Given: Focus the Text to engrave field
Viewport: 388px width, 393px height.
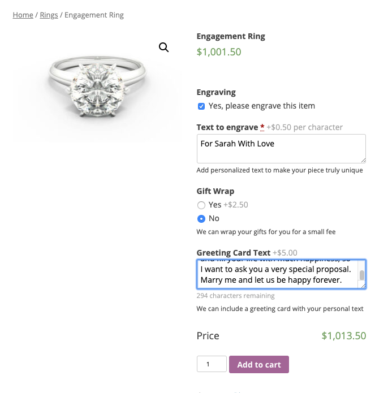Looking at the screenshot, I should [281, 149].
